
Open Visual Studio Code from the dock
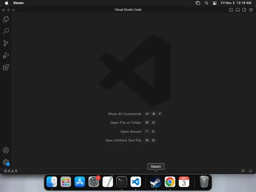point(136,182)
